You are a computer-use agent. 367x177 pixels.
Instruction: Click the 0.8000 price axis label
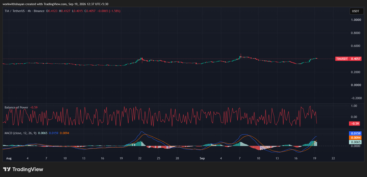[356, 33]
